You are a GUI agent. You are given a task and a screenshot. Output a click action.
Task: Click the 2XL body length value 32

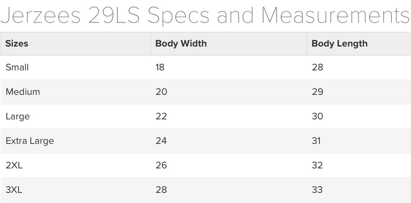[x=317, y=165]
